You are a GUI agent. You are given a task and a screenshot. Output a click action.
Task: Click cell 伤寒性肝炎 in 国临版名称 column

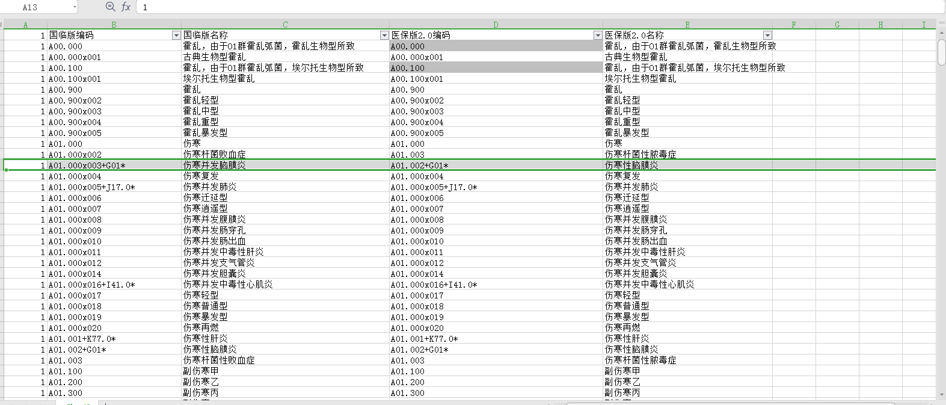286,339
